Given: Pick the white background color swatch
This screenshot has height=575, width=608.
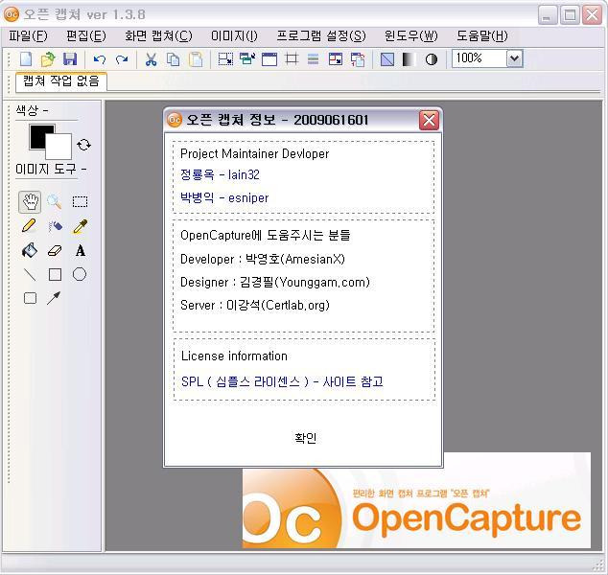Looking at the screenshot, I should pyautogui.click(x=58, y=147).
